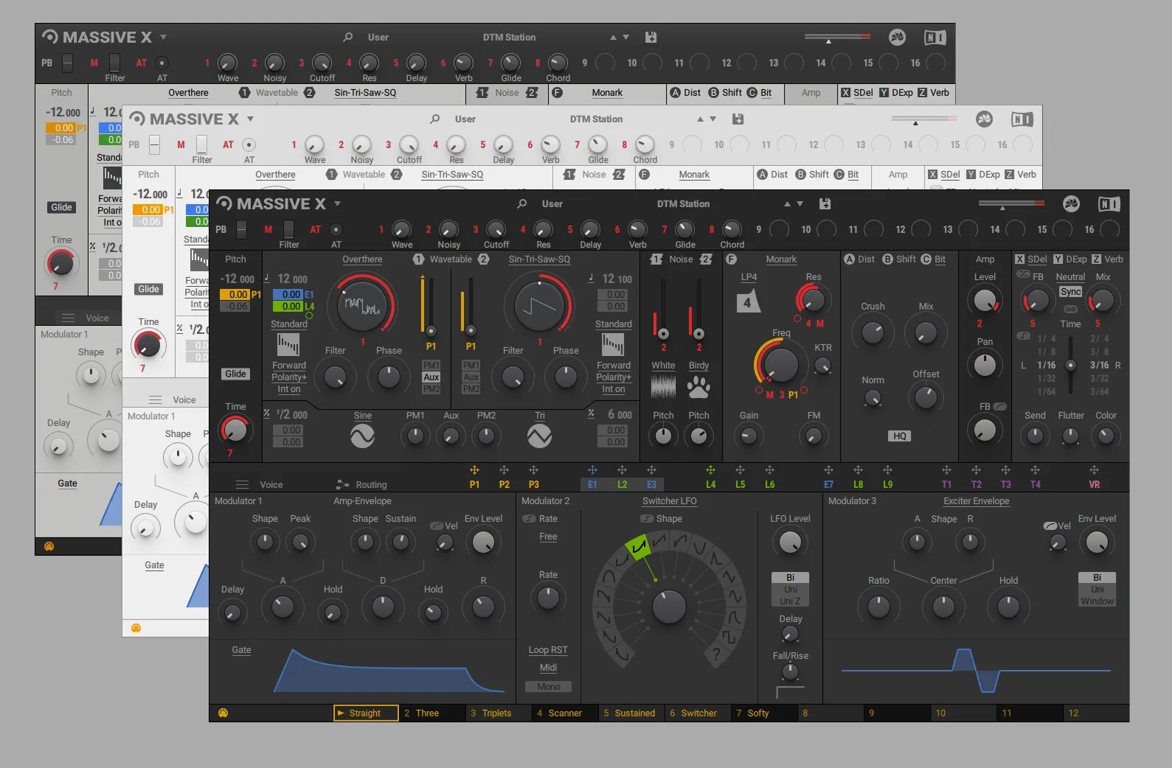Toggle the FB switch in Amp section
The height and width of the screenshot is (768, 1172).
tap(1000, 406)
